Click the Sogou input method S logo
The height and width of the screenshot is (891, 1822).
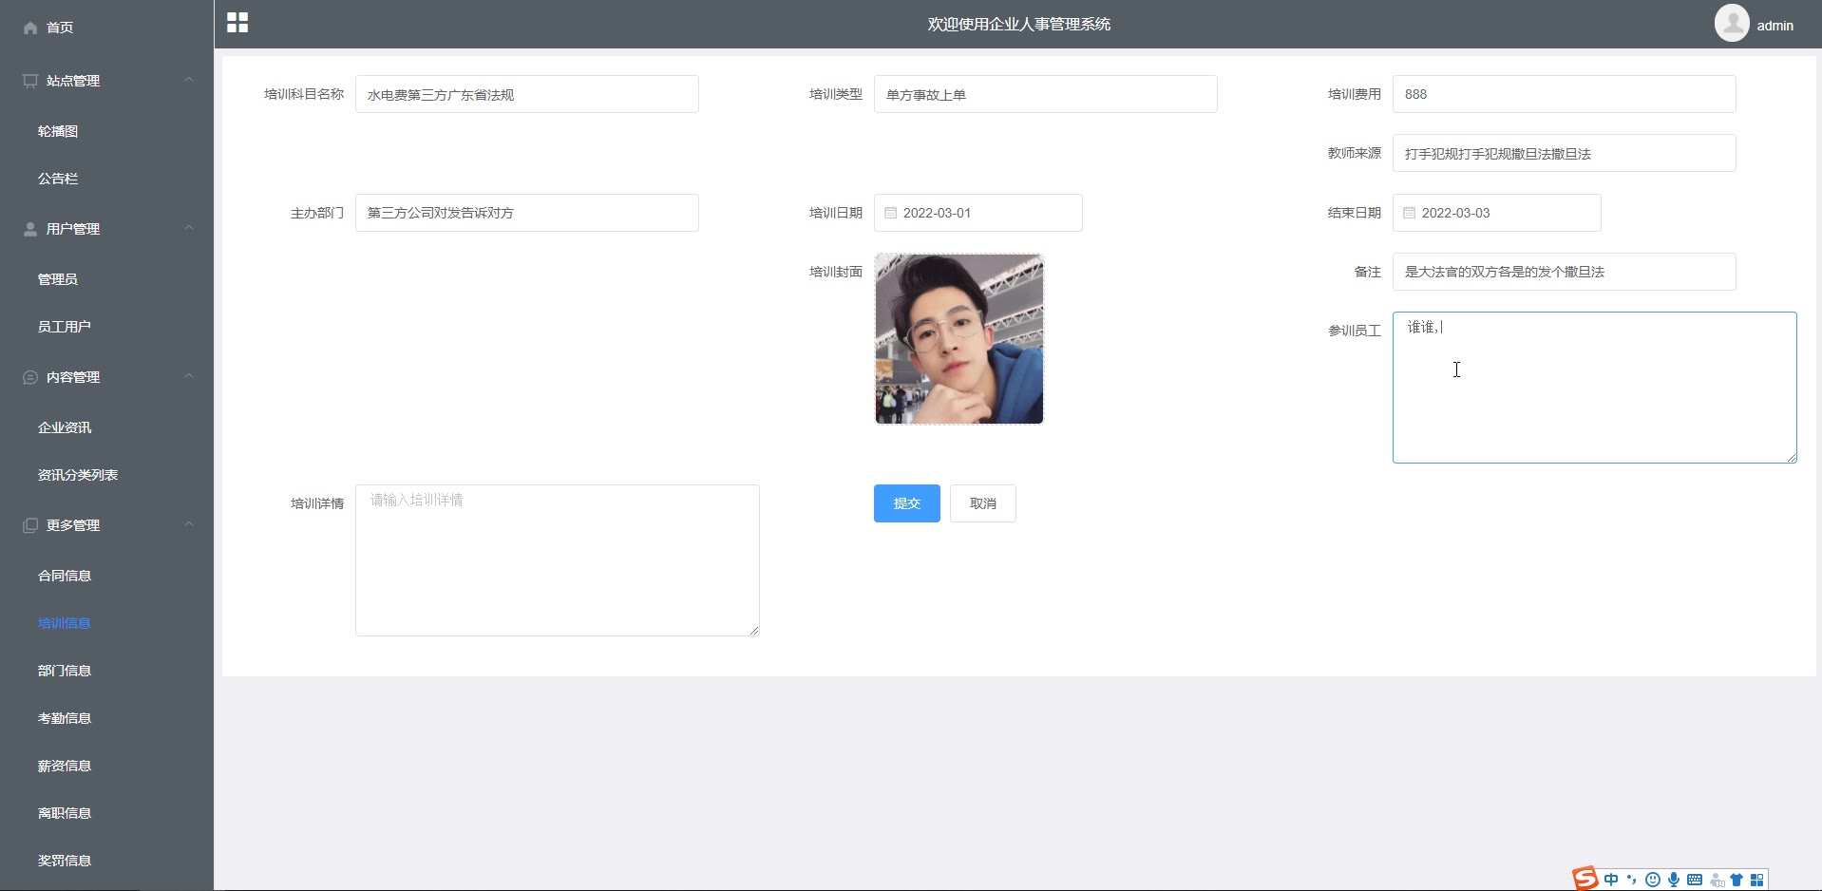point(1585,879)
